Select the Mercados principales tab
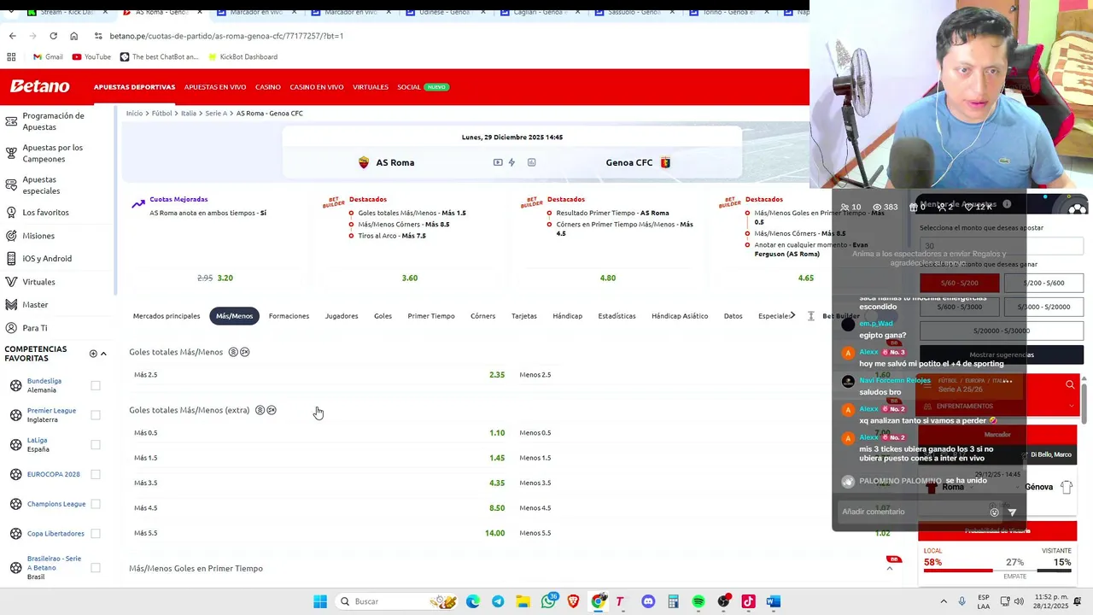The width and height of the screenshot is (1093, 615). click(167, 316)
